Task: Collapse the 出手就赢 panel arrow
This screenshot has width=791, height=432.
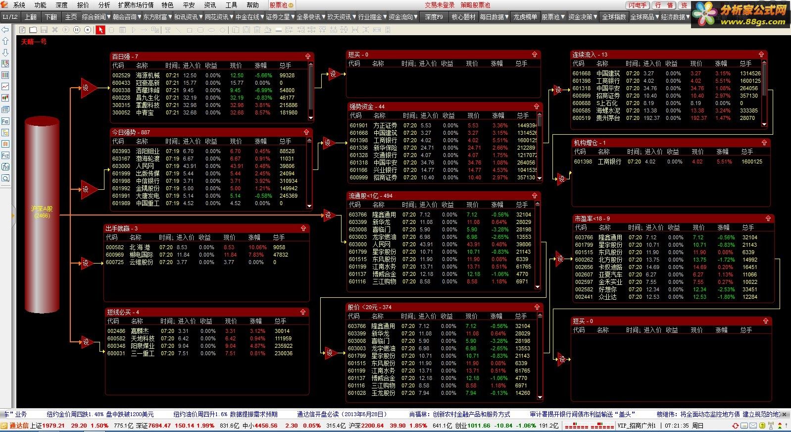Action: point(303,228)
